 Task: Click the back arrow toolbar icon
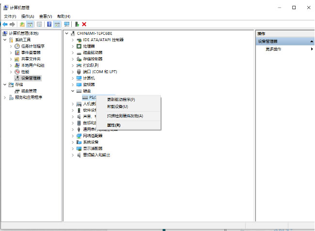5,24
